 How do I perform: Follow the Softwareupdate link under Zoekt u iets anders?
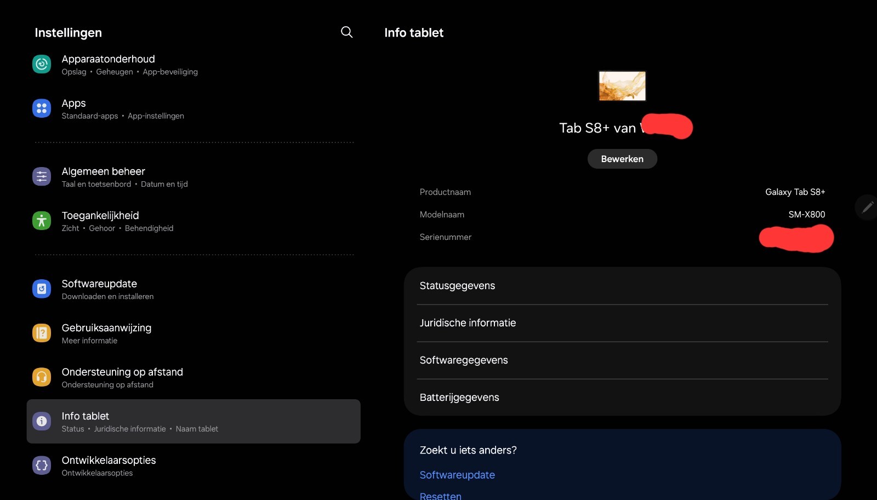pos(457,475)
